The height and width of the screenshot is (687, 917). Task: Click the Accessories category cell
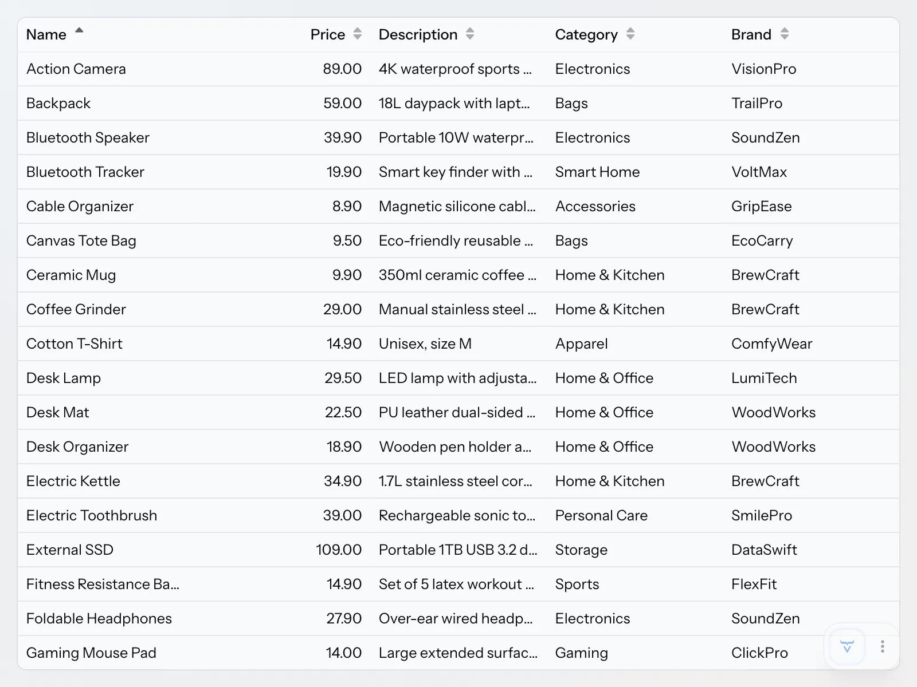(595, 206)
